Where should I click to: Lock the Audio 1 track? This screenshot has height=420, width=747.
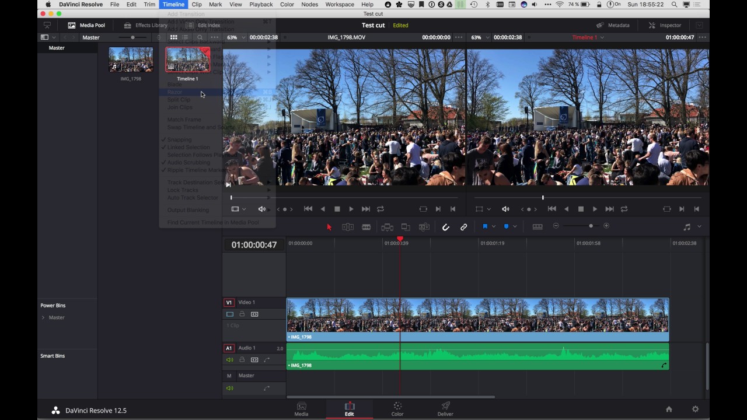coord(242,360)
